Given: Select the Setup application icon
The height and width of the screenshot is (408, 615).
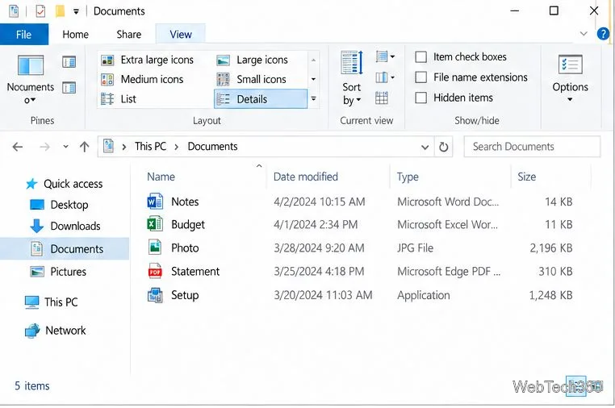Looking at the screenshot, I should (x=155, y=295).
